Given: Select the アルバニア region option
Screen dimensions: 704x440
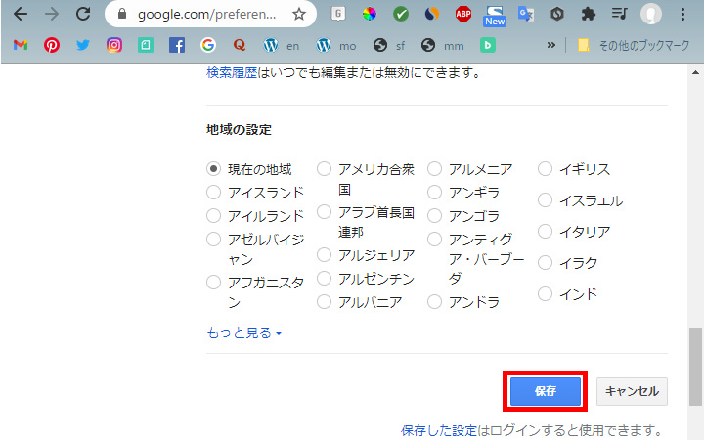Looking at the screenshot, I should click(x=324, y=302).
